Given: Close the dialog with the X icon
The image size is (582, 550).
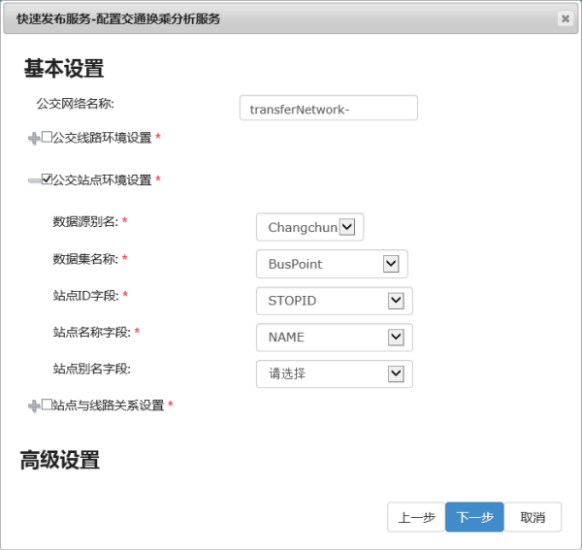Looking at the screenshot, I should click(x=565, y=18).
